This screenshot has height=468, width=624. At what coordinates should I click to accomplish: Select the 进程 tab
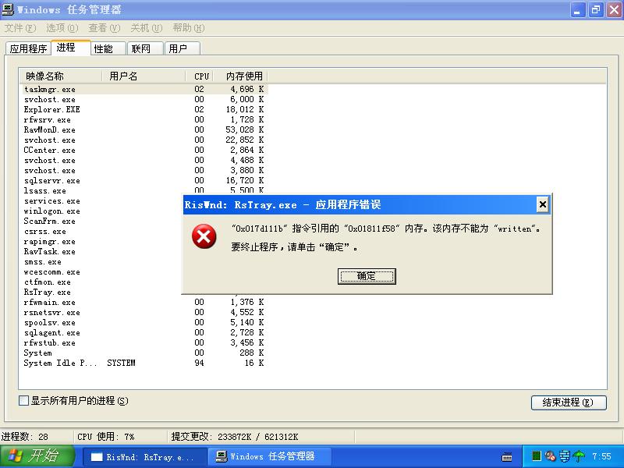point(71,48)
